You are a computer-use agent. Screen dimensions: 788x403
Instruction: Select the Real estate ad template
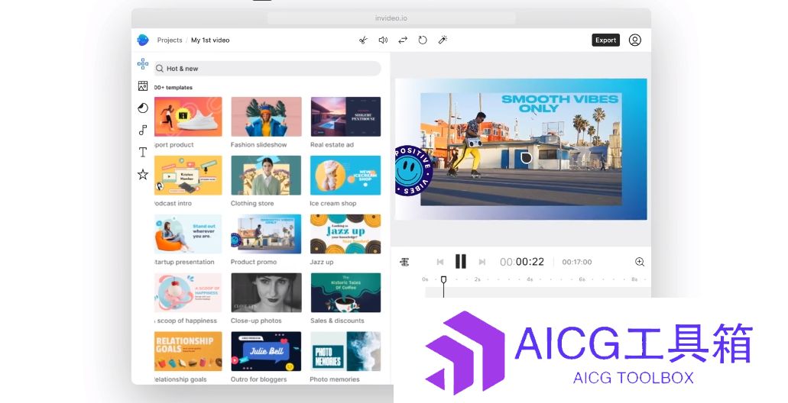point(345,117)
